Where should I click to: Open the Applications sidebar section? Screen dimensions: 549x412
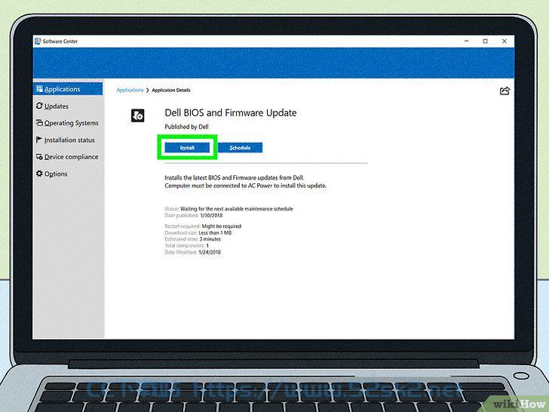(x=69, y=89)
